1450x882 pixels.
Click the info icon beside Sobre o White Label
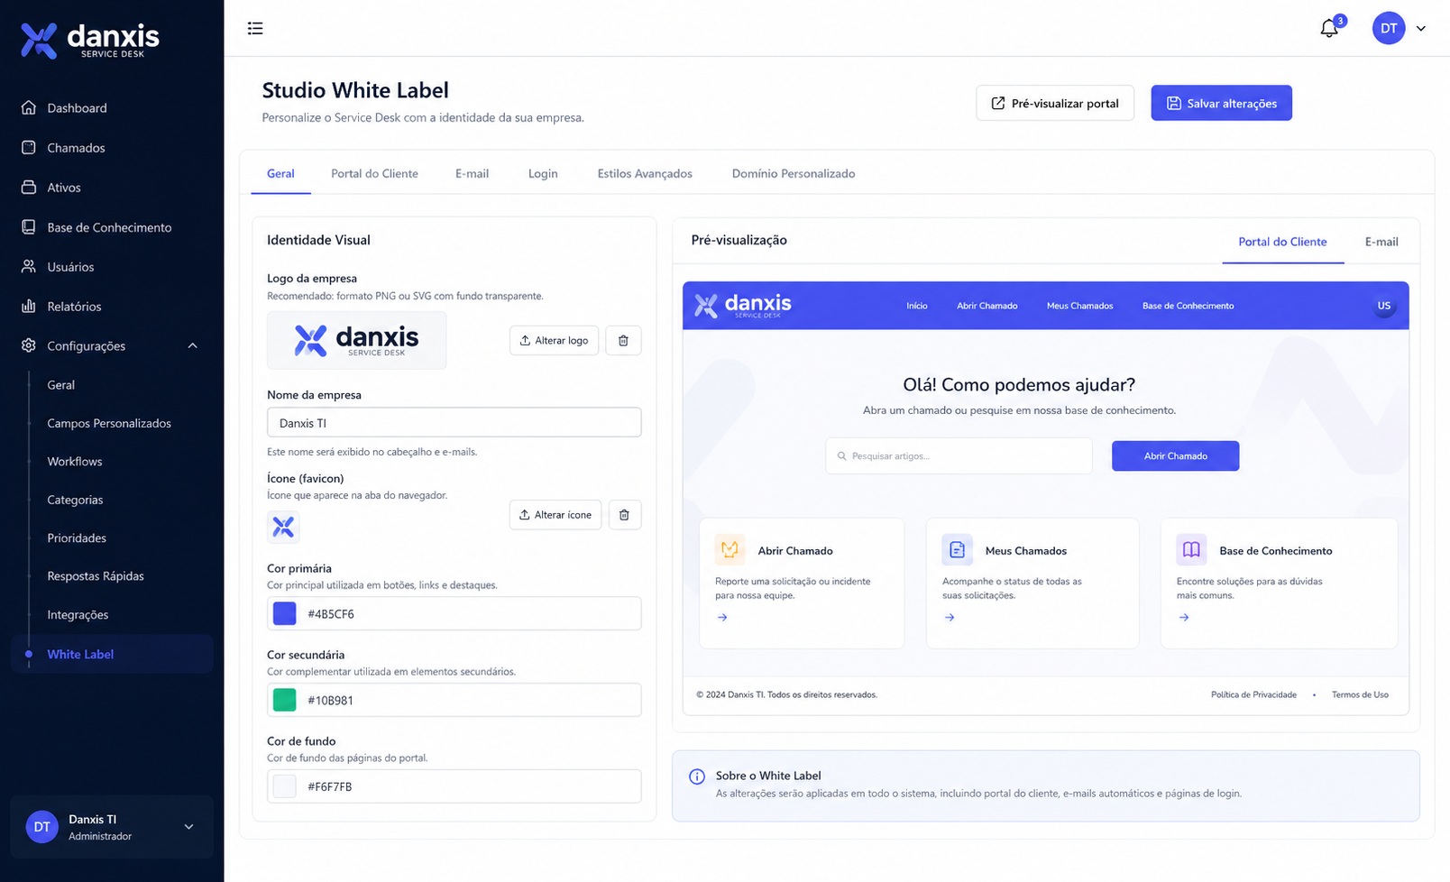tap(697, 776)
